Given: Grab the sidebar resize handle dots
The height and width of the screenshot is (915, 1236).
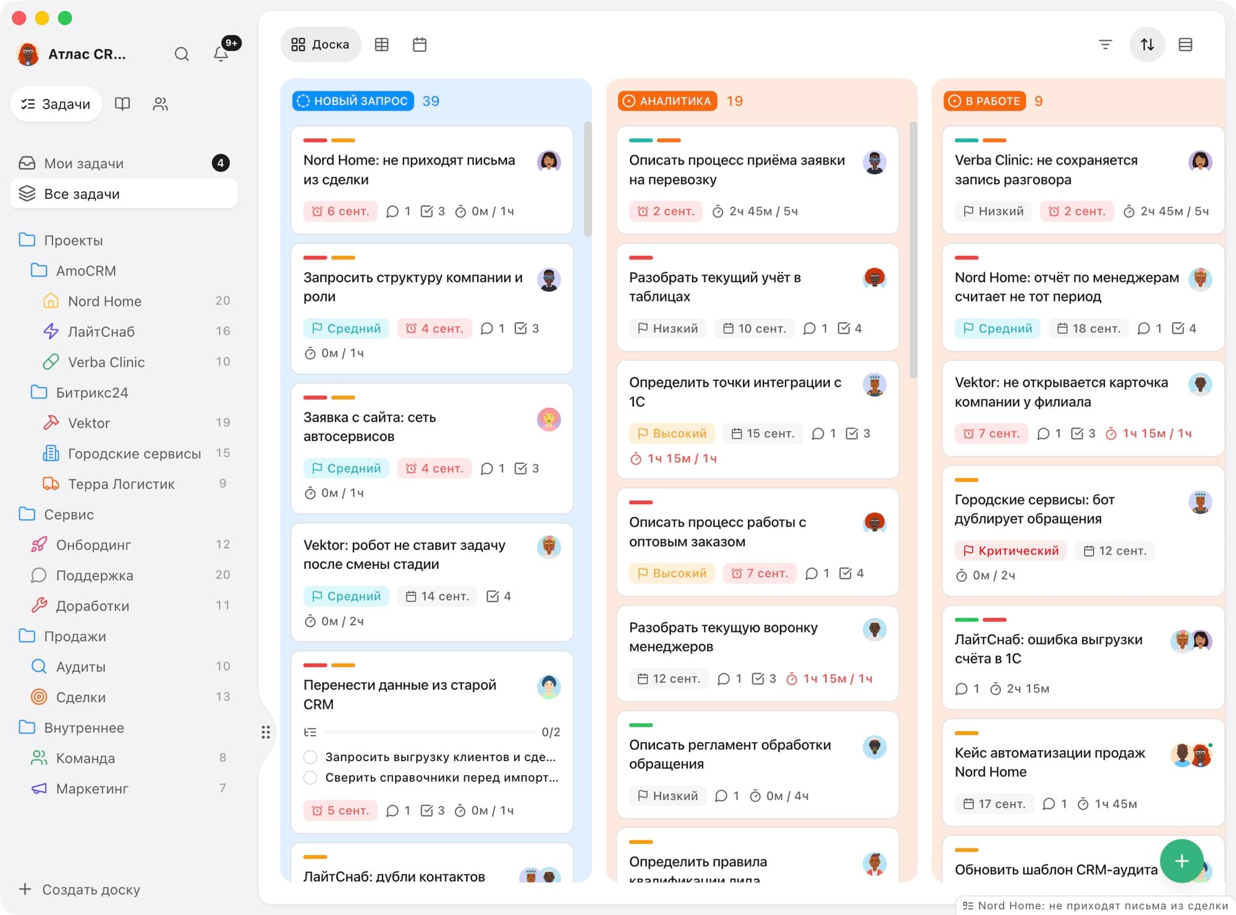Looking at the screenshot, I should pos(266,732).
